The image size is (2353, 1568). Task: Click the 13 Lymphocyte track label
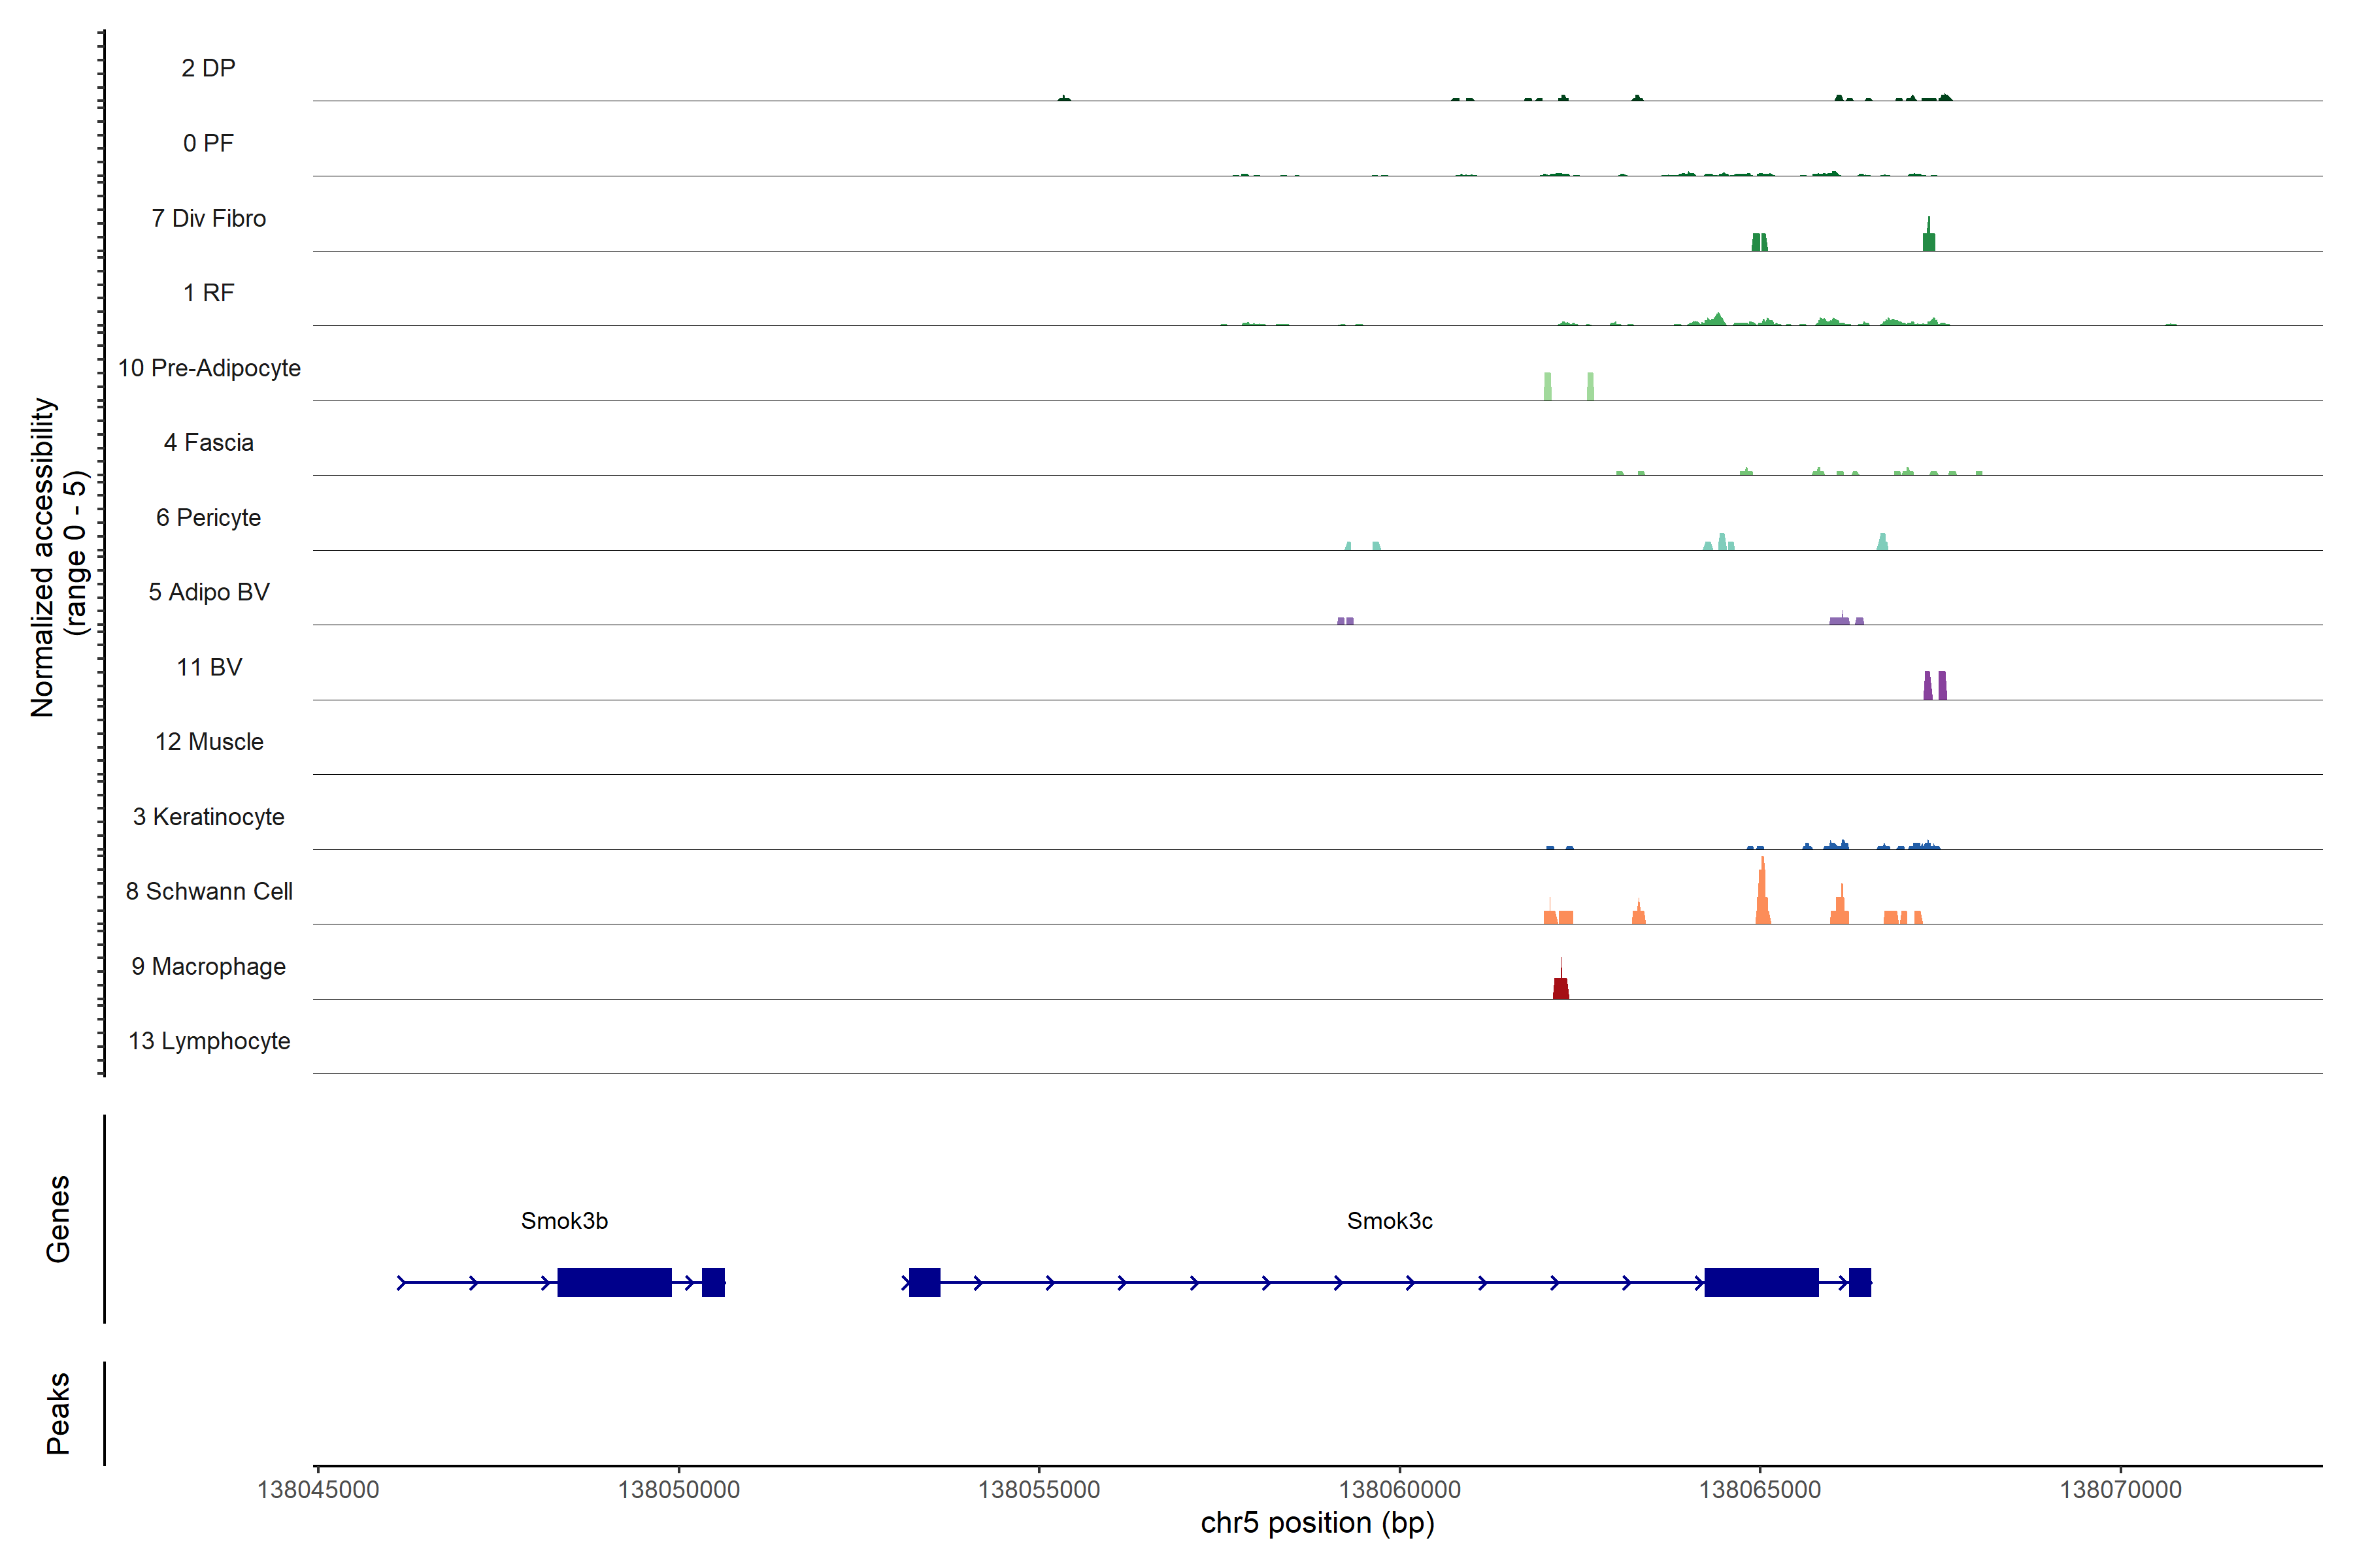pyautogui.click(x=208, y=1041)
